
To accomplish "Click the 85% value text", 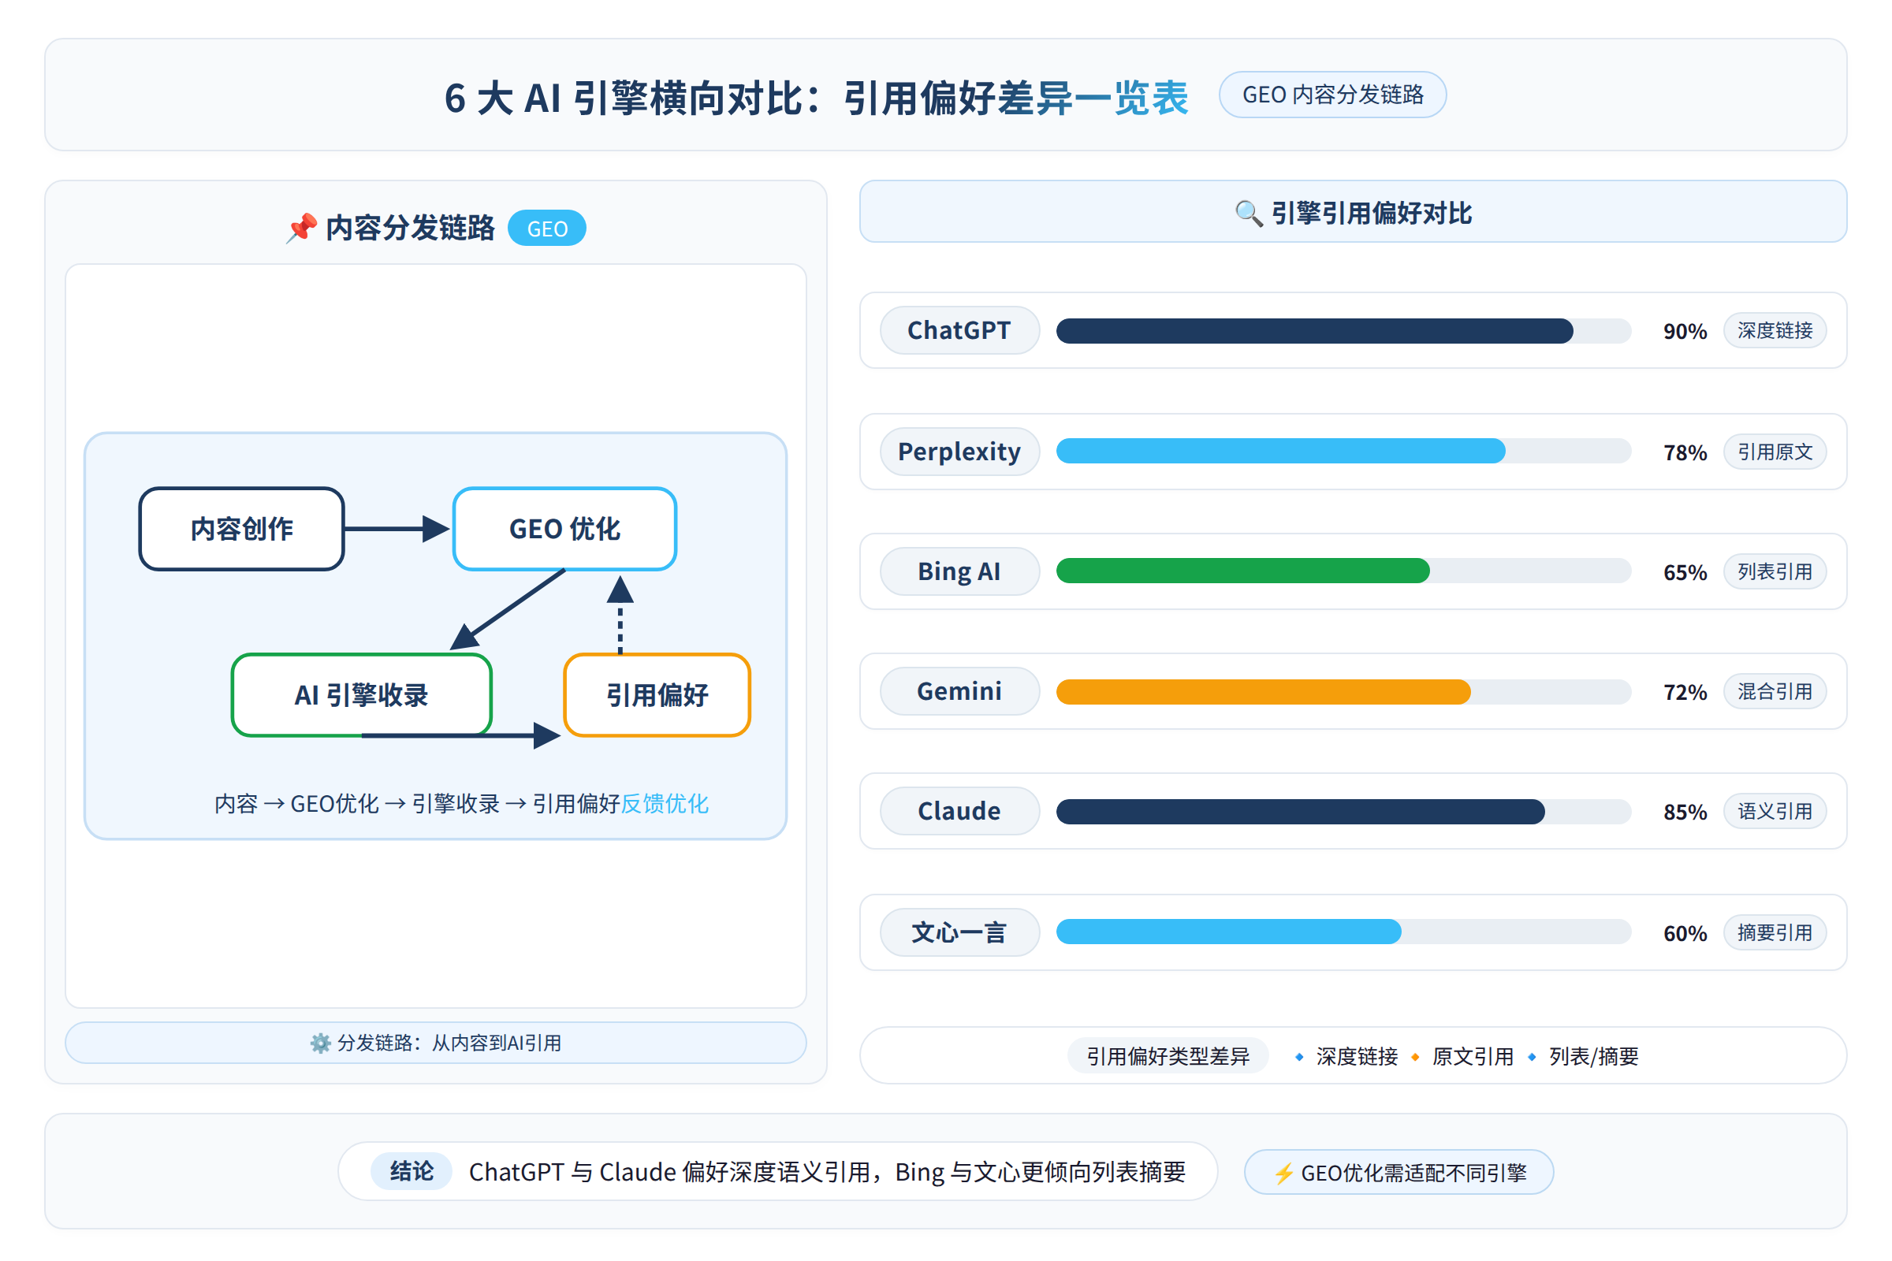I will point(1685,813).
